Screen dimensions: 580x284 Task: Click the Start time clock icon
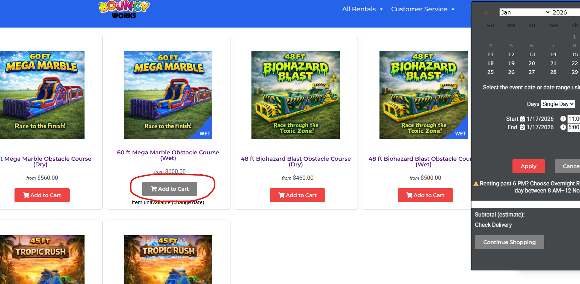563,119
